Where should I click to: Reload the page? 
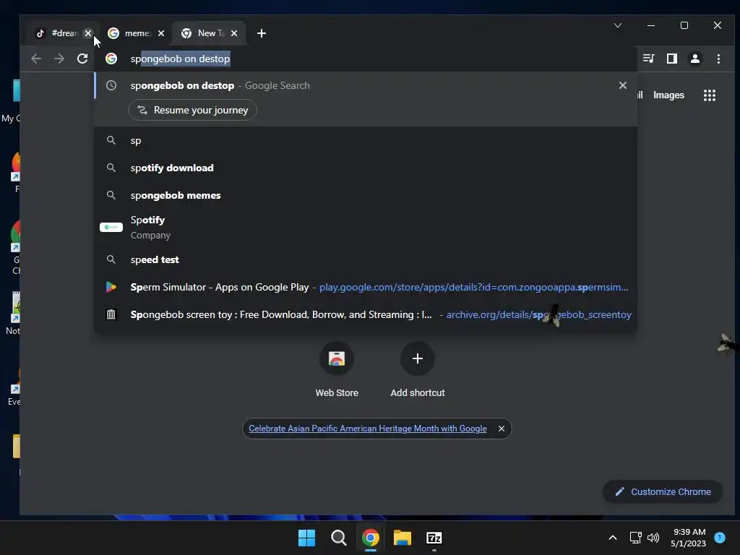[x=82, y=59]
